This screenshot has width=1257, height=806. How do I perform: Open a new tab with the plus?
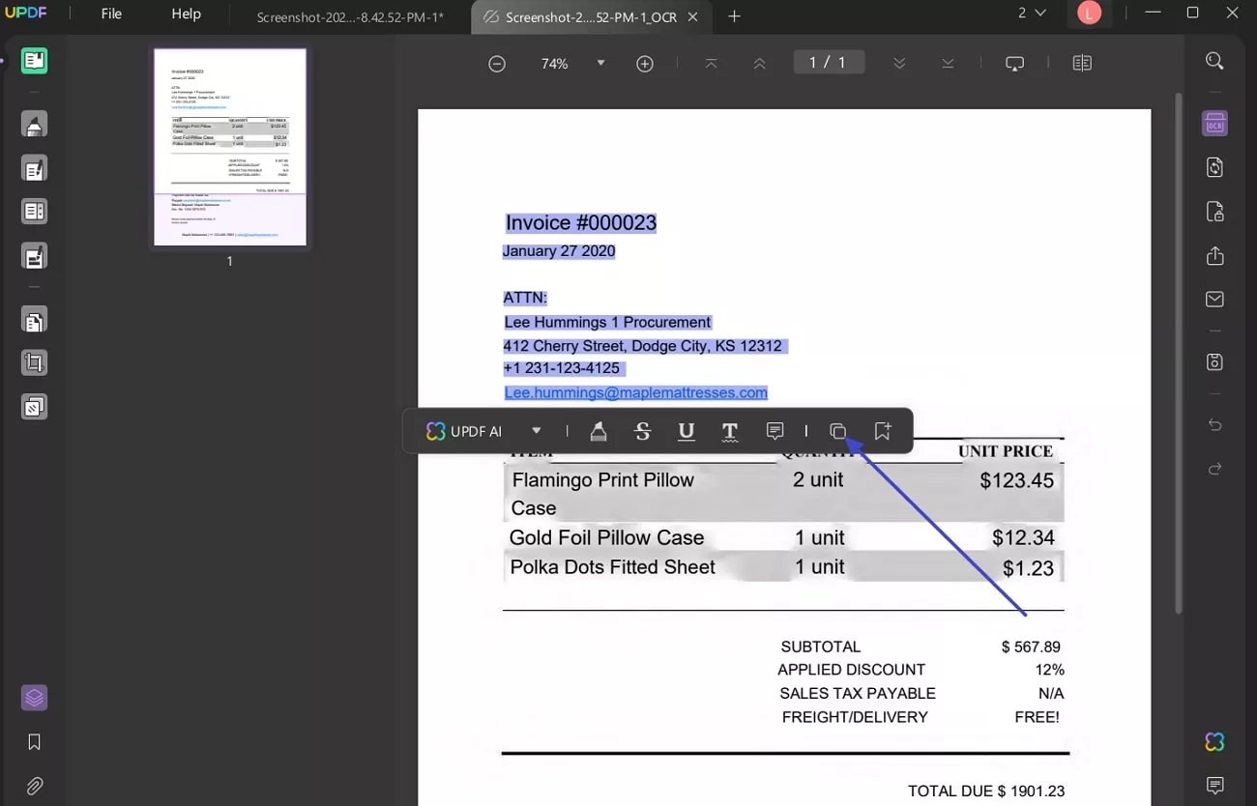(734, 16)
